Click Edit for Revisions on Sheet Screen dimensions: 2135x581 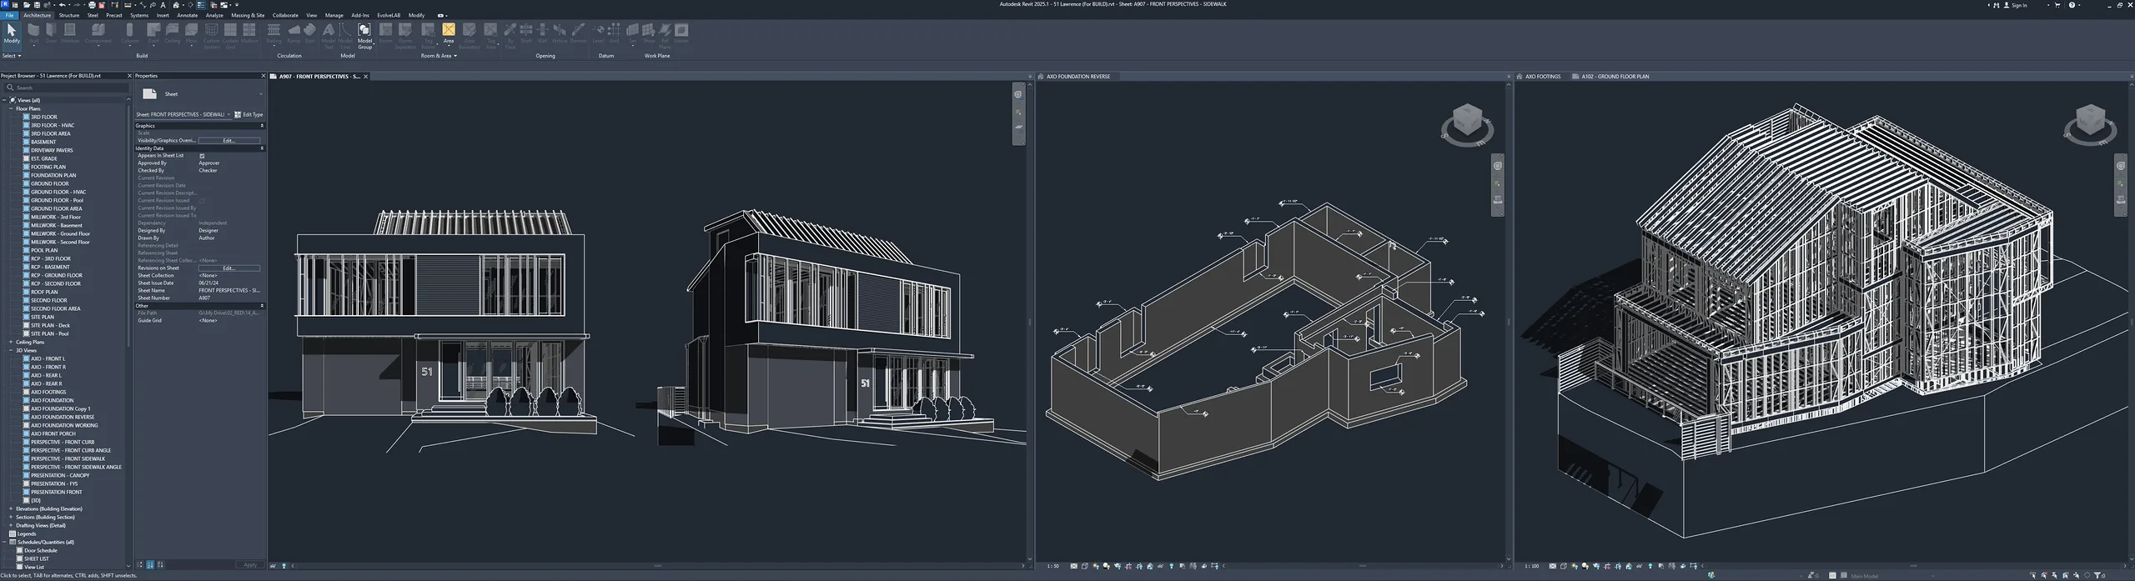229,268
